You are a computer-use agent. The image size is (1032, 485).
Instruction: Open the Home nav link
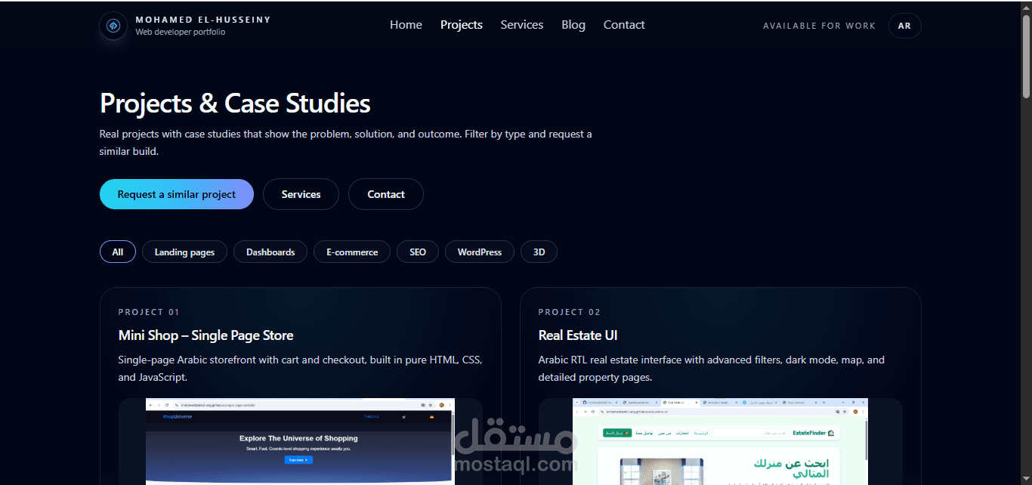pos(406,25)
